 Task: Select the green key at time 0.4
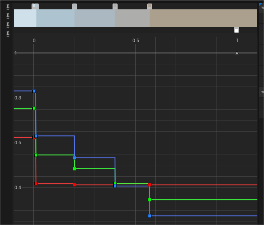pyautogui.click(x=115, y=183)
